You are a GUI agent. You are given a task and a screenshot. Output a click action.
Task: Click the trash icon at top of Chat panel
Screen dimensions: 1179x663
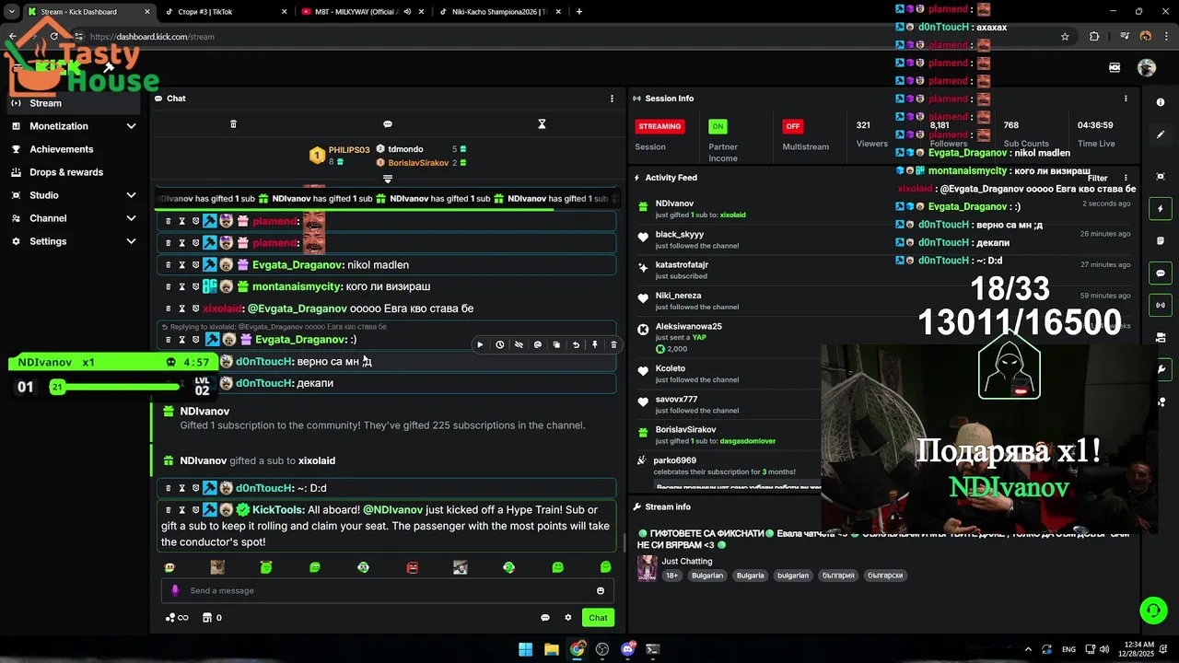233,124
